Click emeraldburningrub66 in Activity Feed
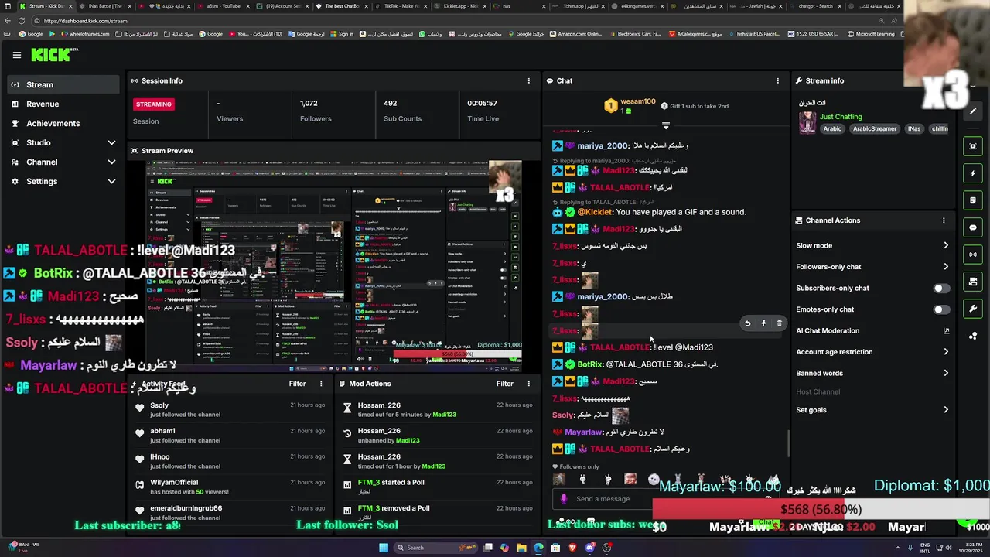 coord(186,508)
